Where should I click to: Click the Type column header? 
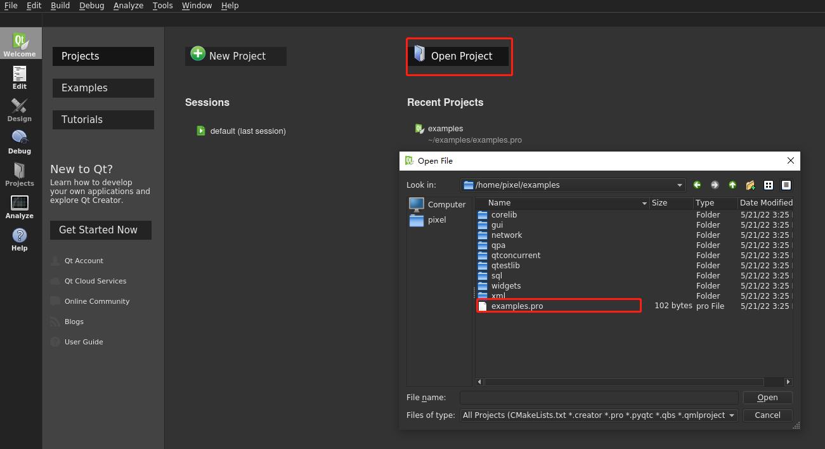click(x=715, y=203)
